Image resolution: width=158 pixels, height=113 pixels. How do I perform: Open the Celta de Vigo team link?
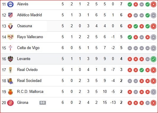coord(28,48)
